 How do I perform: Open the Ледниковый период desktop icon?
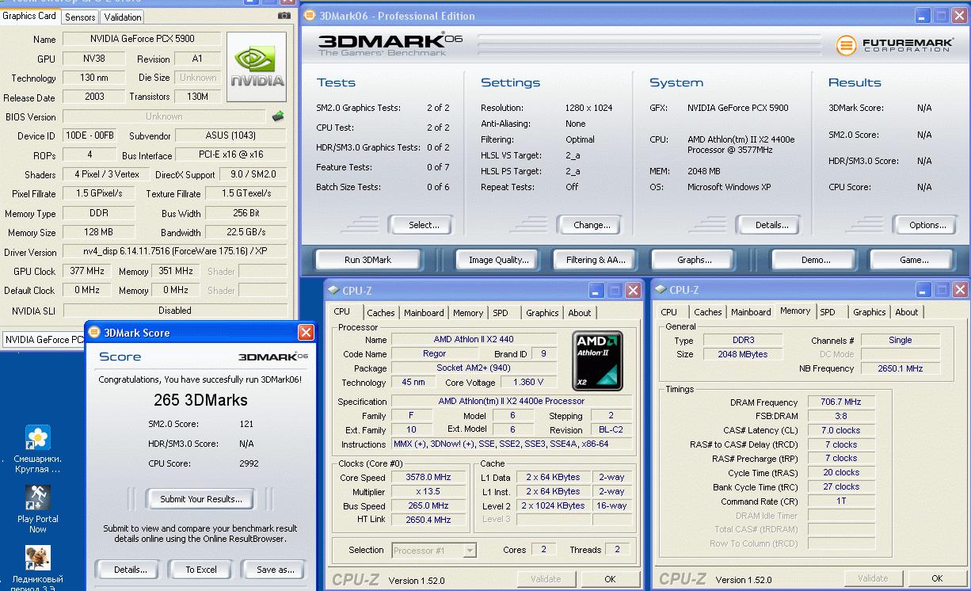click(x=38, y=568)
